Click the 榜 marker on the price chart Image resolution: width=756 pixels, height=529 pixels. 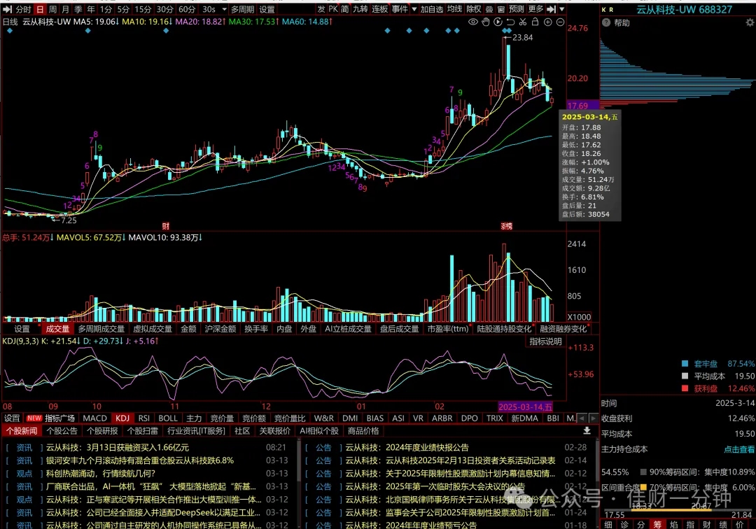[506, 226]
